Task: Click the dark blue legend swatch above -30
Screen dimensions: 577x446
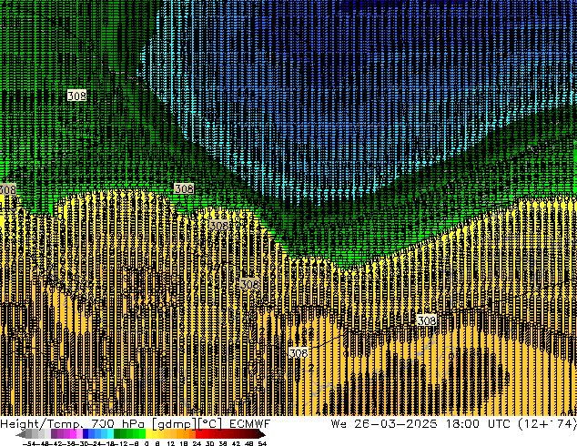Action: [x=86, y=434]
